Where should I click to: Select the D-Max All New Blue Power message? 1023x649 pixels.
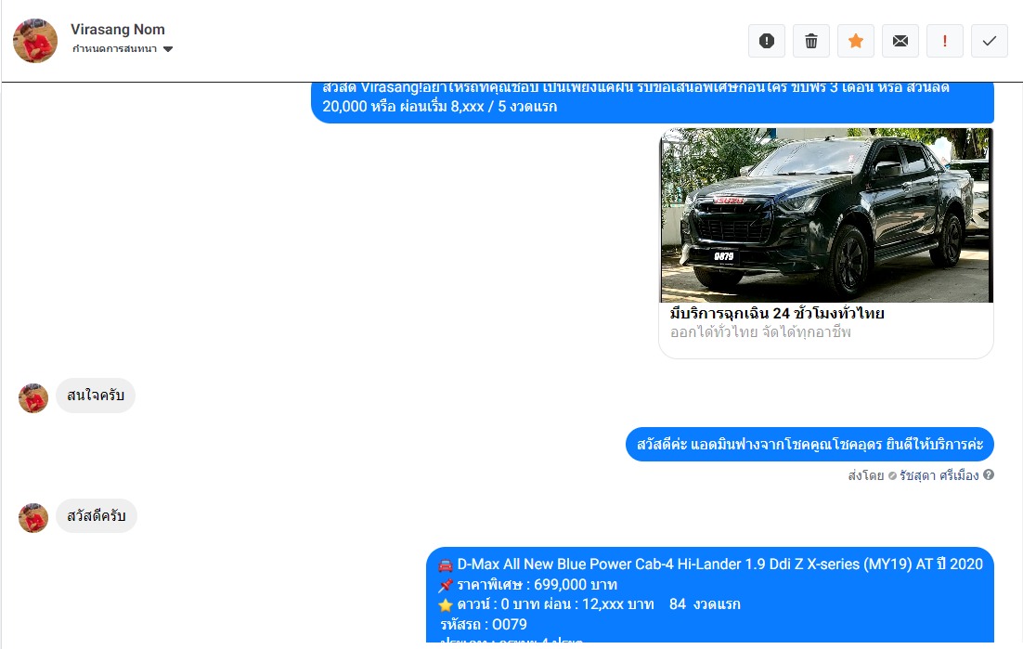pos(710,595)
